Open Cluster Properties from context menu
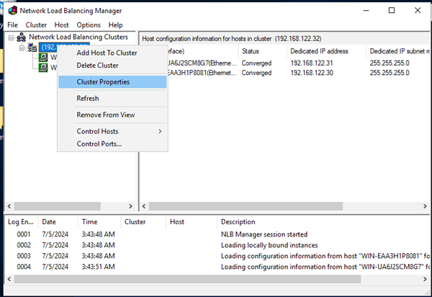The height and width of the screenshot is (297, 432). click(112, 82)
